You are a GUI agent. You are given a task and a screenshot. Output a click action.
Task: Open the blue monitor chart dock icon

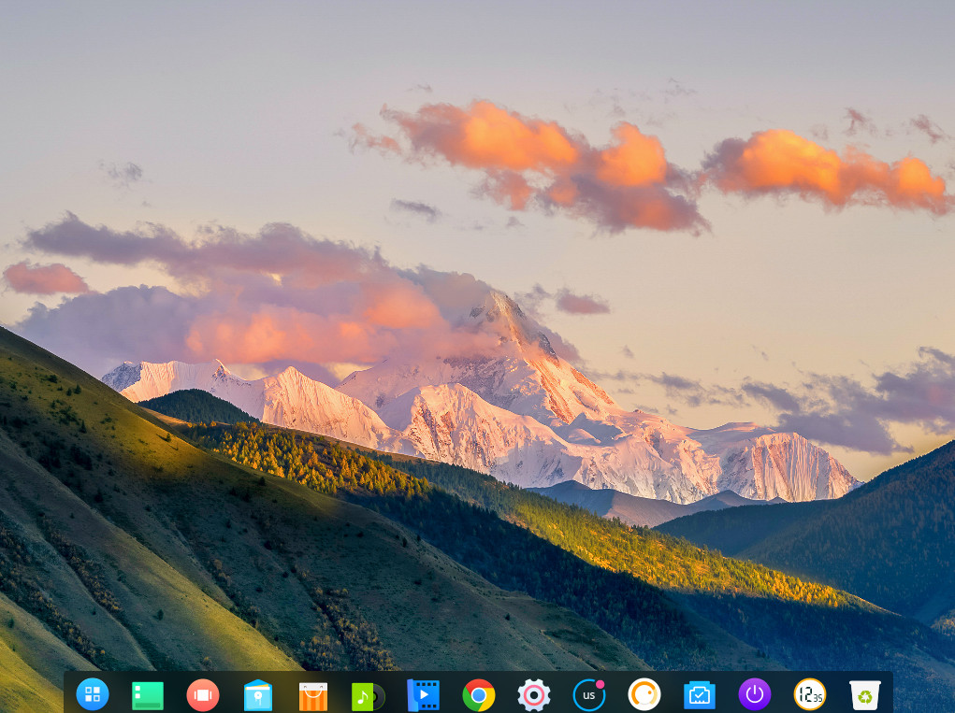point(699,695)
